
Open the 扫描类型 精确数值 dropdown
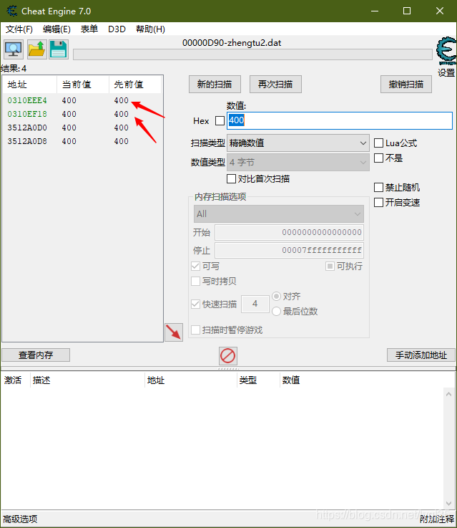pyautogui.click(x=298, y=143)
